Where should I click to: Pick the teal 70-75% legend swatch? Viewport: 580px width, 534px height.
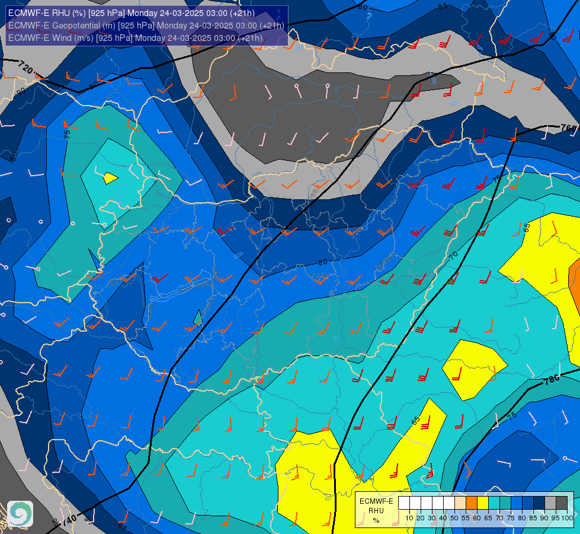pyautogui.click(x=505, y=503)
